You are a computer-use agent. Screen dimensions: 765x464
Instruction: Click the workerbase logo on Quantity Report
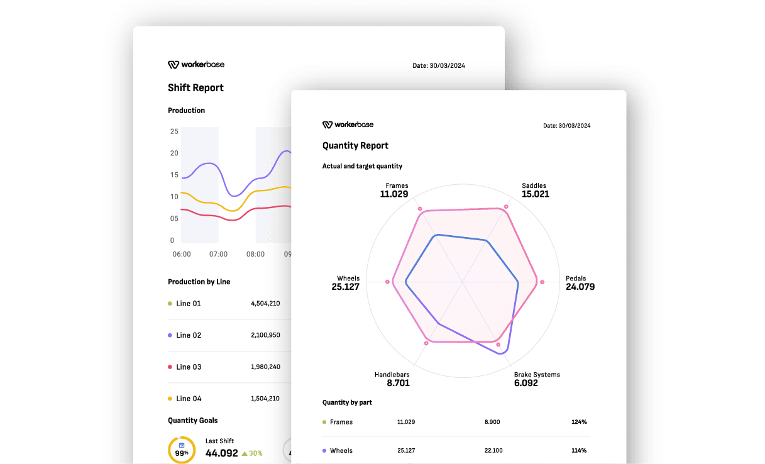pos(348,125)
